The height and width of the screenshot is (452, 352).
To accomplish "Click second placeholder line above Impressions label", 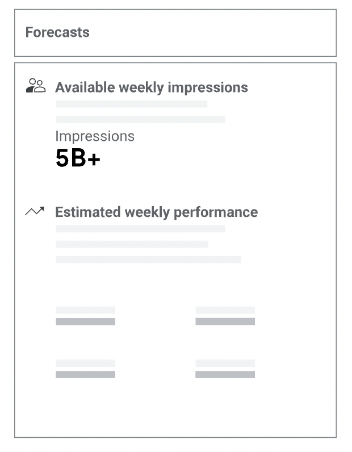I will pos(140,119).
